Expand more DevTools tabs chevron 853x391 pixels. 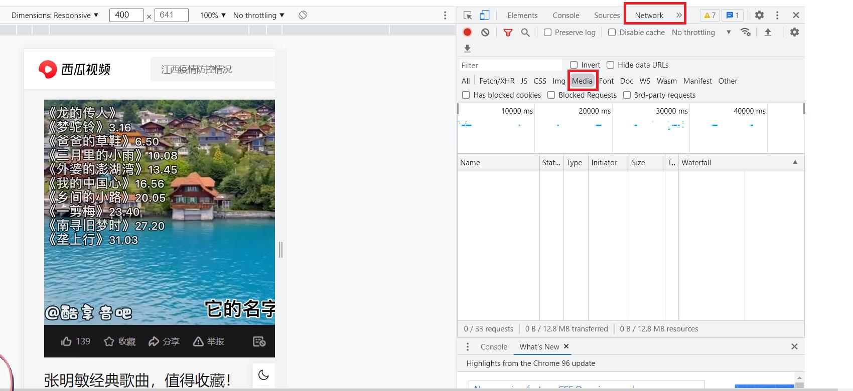click(679, 15)
